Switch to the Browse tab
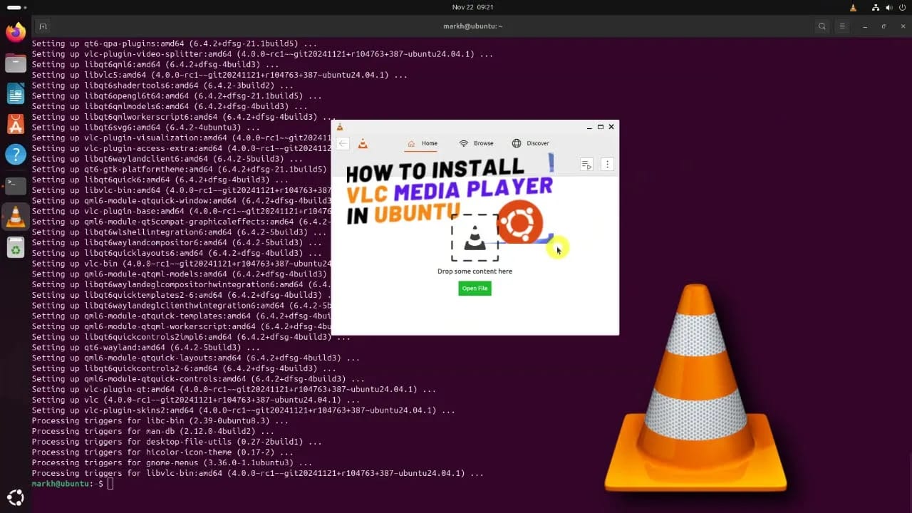This screenshot has width=912, height=513. (476, 143)
